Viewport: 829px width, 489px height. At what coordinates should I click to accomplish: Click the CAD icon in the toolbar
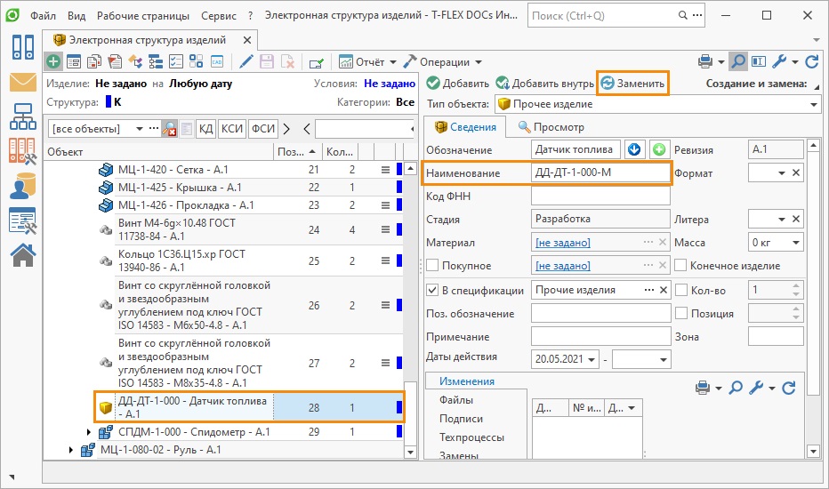point(216,61)
